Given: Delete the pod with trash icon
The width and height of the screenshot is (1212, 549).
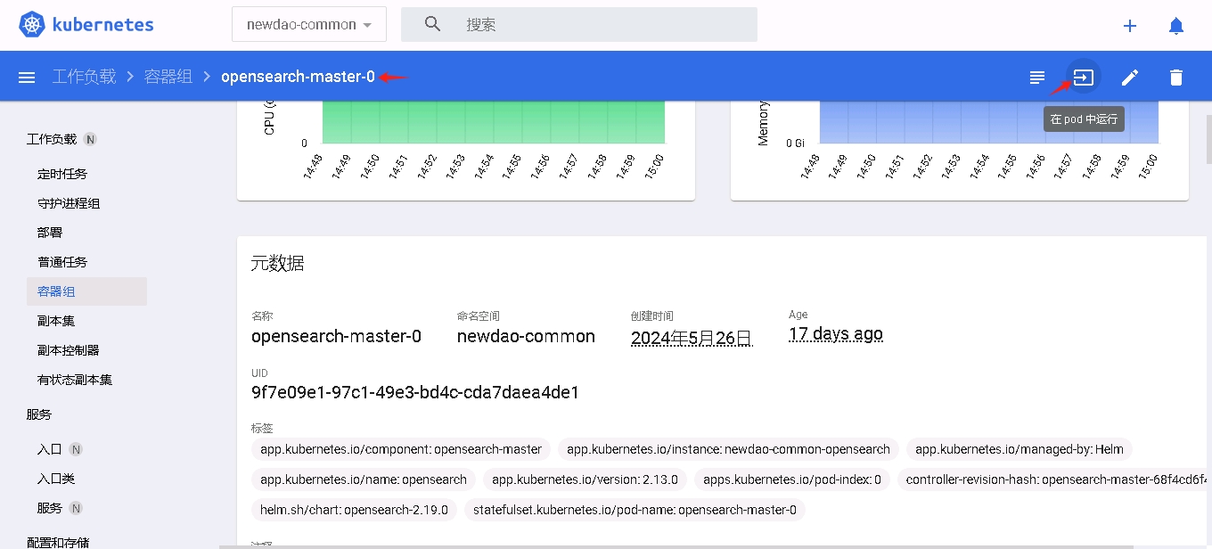Looking at the screenshot, I should click(1176, 78).
